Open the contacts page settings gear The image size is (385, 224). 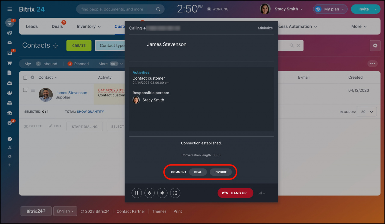pyautogui.click(x=375, y=46)
